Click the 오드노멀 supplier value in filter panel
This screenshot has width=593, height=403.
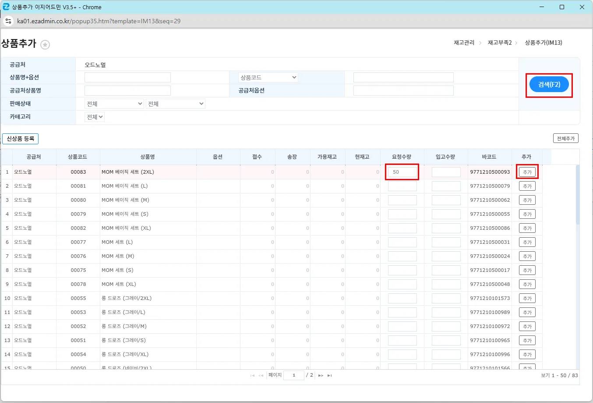coord(95,65)
